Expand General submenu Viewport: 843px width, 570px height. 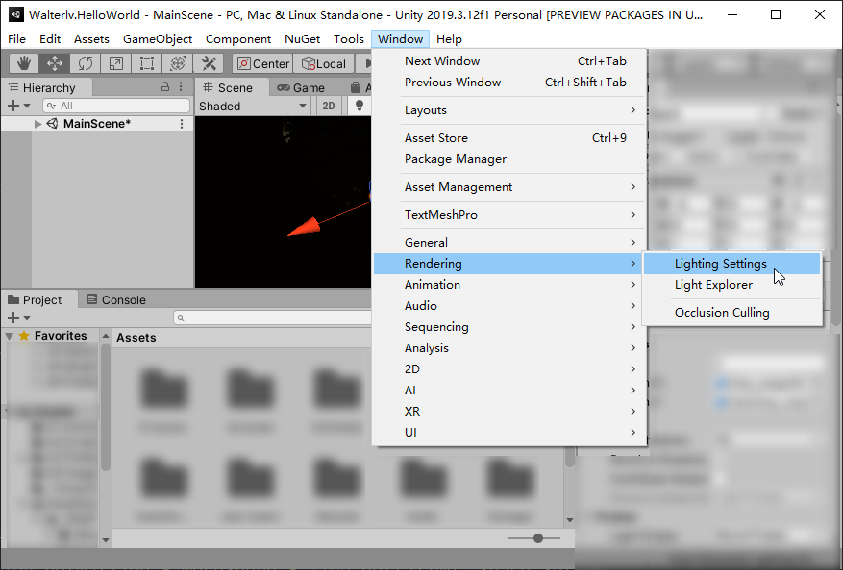point(509,243)
